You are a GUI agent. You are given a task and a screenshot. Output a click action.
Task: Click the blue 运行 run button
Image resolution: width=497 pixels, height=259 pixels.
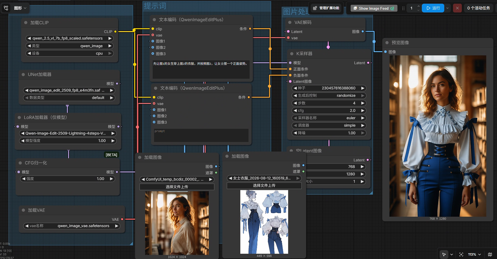point(433,8)
